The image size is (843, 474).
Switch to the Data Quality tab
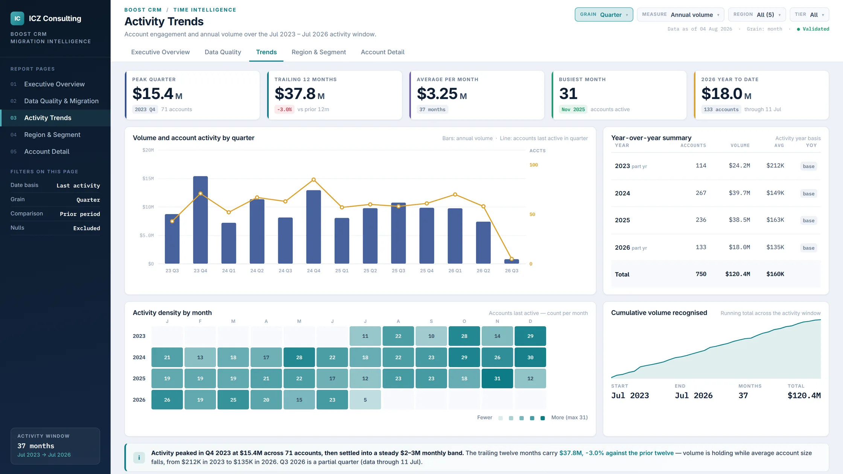(x=223, y=52)
